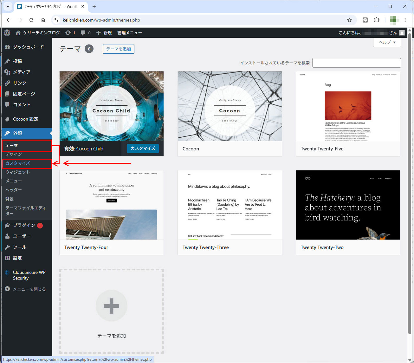
Task: Select the Twenty Twenty-Five theme thumbnail
Action: (x=348, y=106)
